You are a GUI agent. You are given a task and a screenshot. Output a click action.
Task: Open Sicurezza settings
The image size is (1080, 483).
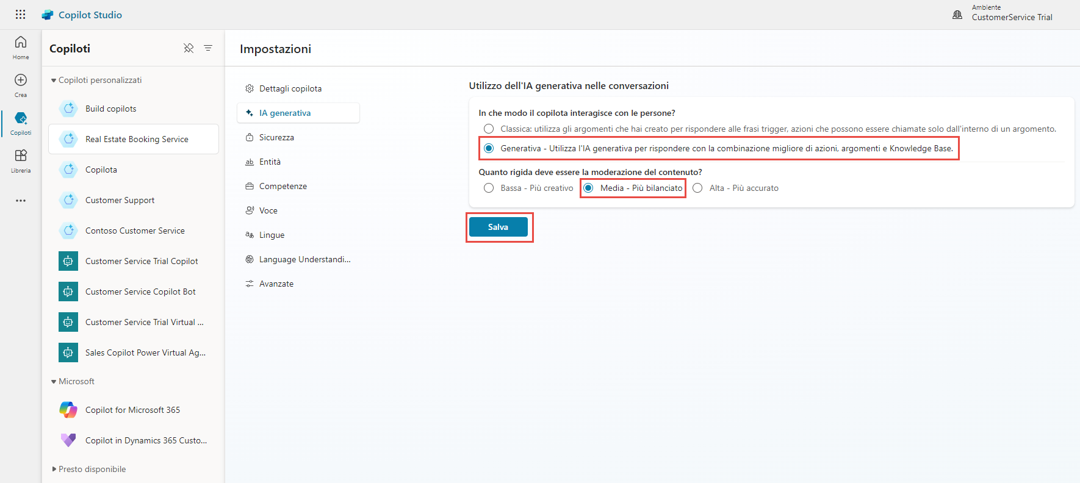[x=298, y=137]
